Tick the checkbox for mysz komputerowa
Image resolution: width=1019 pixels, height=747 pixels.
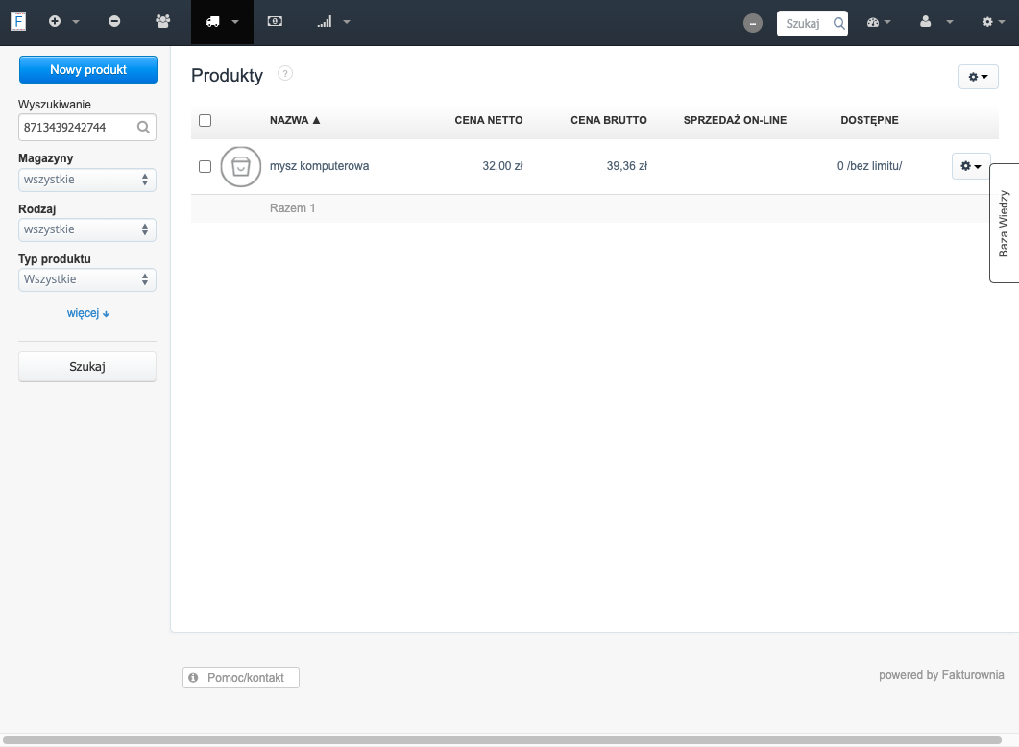point(205,166)
